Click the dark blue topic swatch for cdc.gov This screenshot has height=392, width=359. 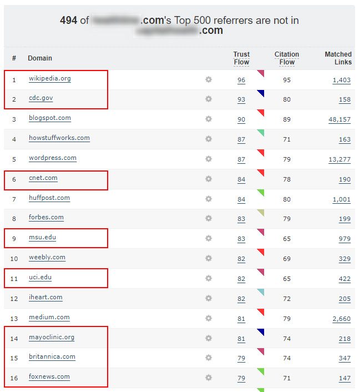pos(261,93)
